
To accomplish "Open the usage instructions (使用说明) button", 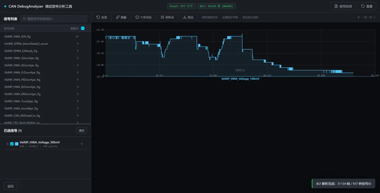I will 343,6.
